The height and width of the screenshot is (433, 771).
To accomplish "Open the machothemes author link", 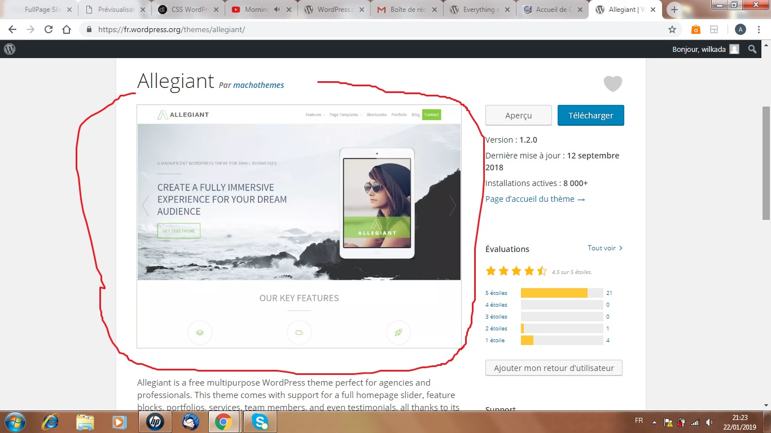I will coord(259,85).
